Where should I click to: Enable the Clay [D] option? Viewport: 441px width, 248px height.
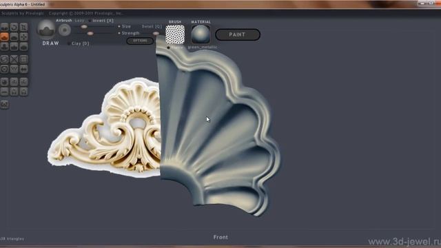point(79,43)
